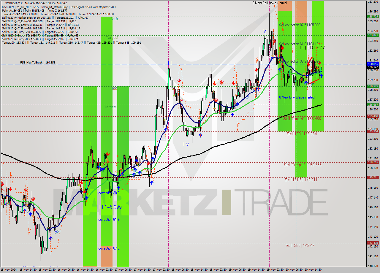This screenshot has height=273, width=380.
Task: Click the green 158.575 price axis tag
Action: pyautogui.click(x=373, y=86)
